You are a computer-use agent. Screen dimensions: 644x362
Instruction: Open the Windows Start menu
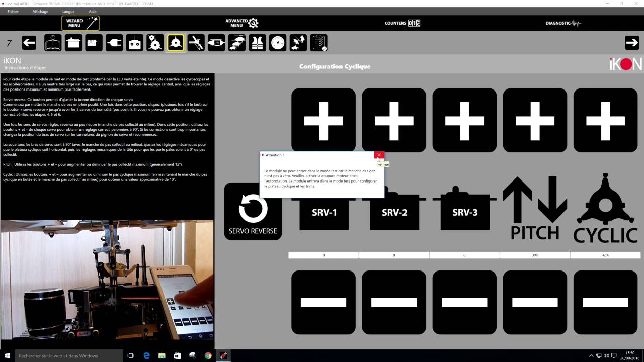coord(8,355)
